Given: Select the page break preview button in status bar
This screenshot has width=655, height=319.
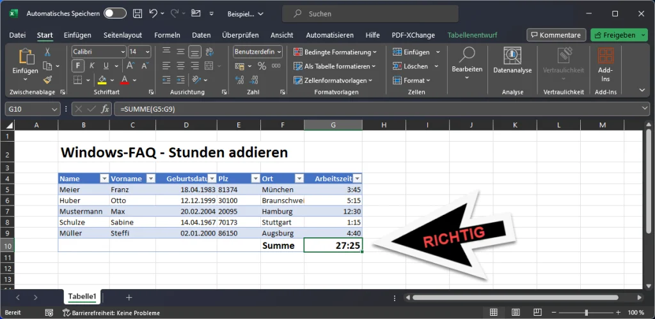Looking at the screenshot, I should pos(537,313).
